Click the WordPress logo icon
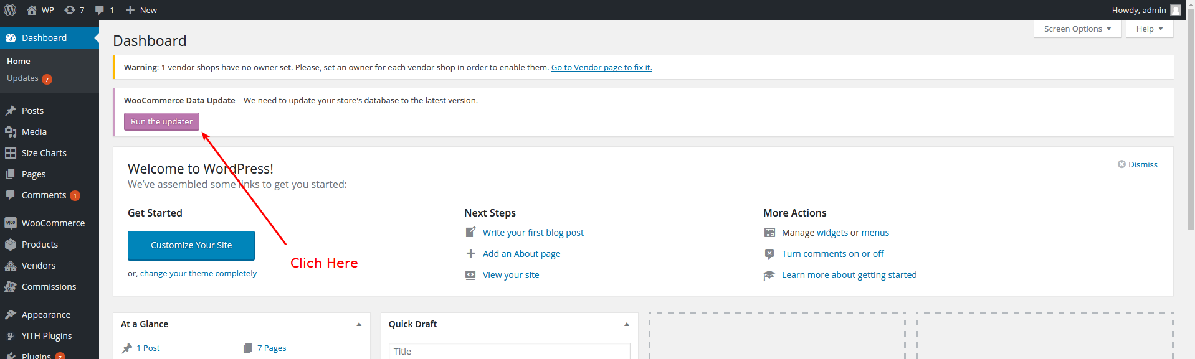 tap(10, 10)
